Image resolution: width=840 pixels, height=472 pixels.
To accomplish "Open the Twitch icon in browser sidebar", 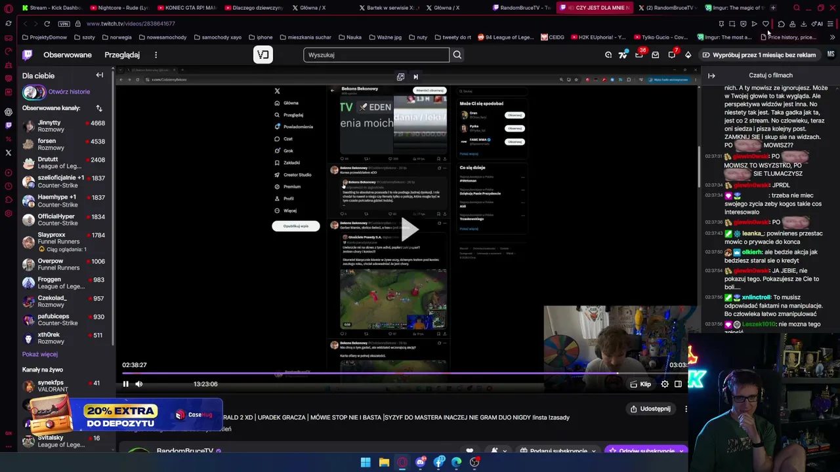I will (x=8, y=125).
